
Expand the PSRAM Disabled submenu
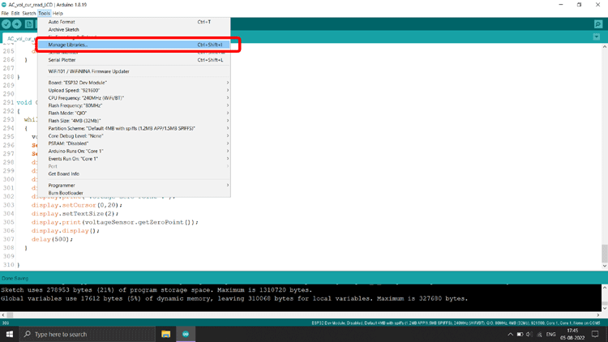coord(134,143)
